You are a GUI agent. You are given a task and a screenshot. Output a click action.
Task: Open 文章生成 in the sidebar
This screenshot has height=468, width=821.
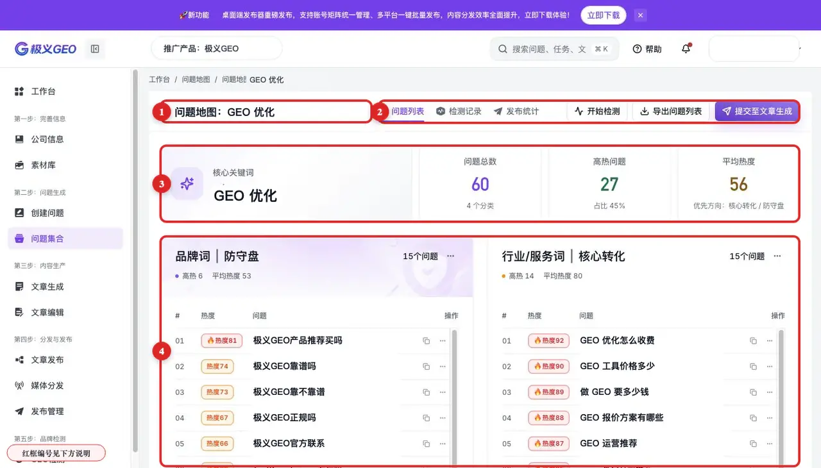[x=65, y=287]
